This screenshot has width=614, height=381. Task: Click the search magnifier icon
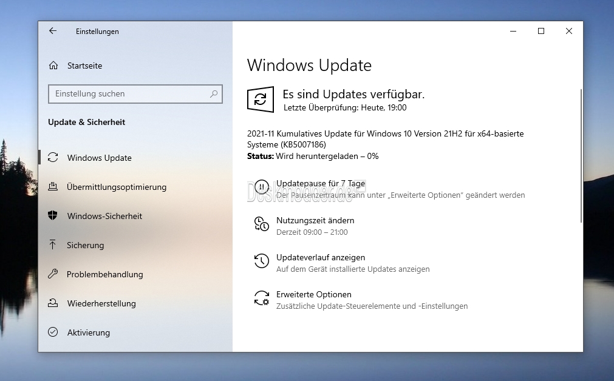[213, 94]
